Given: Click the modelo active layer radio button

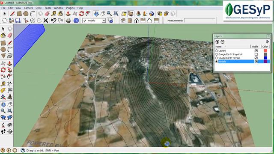Looking at the screenshot, I should pos(217,62).
